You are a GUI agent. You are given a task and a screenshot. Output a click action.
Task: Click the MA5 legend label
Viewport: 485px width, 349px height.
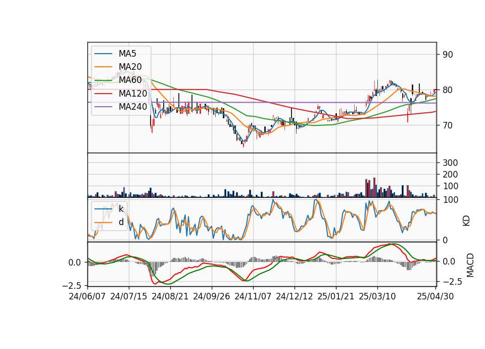point(127,54)
